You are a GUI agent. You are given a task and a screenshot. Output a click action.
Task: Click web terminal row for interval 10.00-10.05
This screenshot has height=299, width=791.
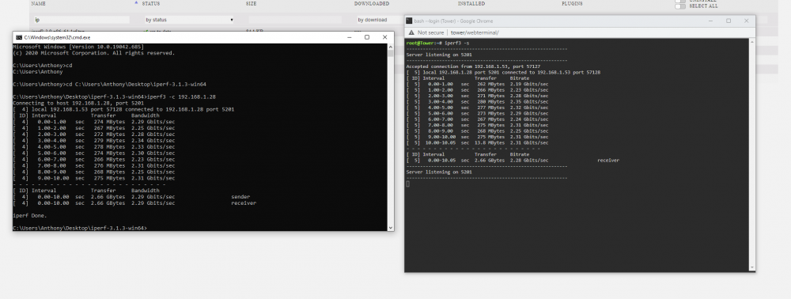(477, 142)
